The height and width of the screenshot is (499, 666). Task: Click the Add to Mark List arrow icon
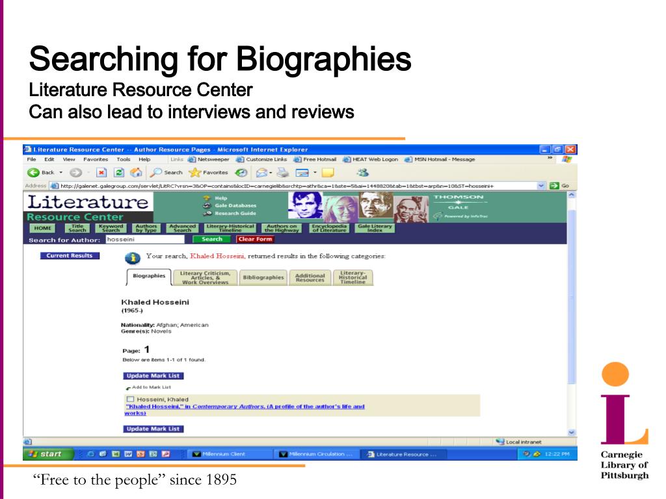[x=128, y=388]
